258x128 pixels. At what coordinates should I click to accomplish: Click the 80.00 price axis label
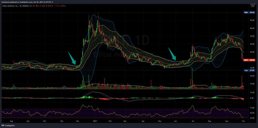pos(252,28)
